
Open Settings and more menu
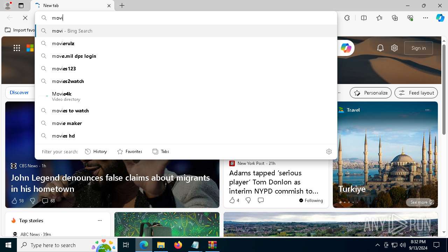(x=426, y=18)
